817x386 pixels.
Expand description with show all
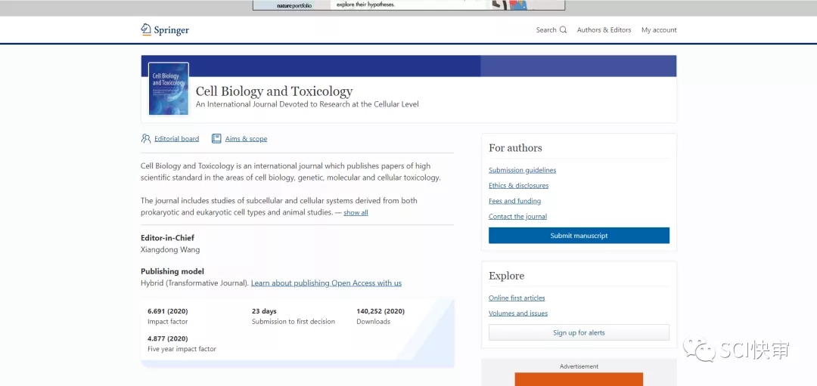coord(356,213)
